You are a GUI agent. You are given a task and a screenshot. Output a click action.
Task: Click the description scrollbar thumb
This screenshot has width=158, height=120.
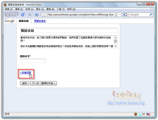coord(116,41)
